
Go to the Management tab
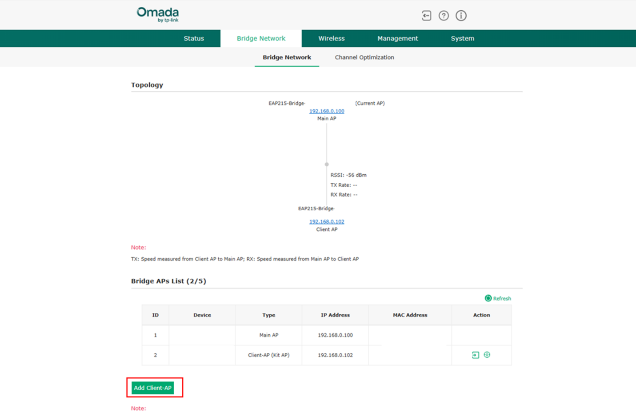[x=397, y=39]
